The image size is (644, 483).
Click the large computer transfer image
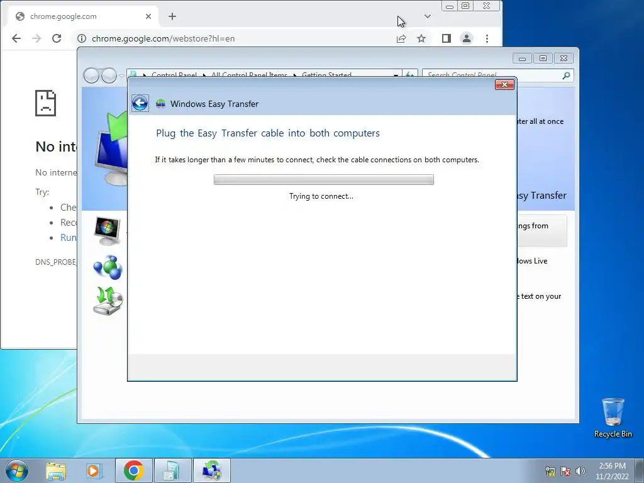(111, 150)
